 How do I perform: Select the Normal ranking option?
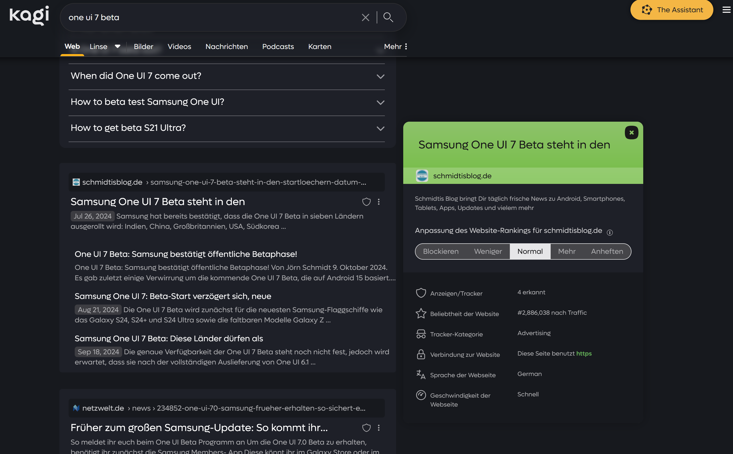530,251
